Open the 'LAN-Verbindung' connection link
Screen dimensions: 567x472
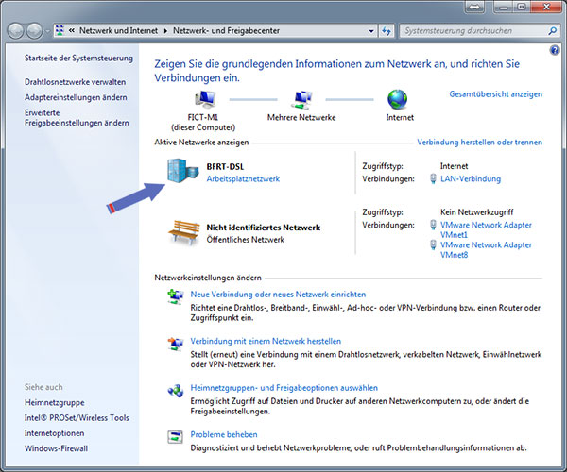[x=471, y=179]
